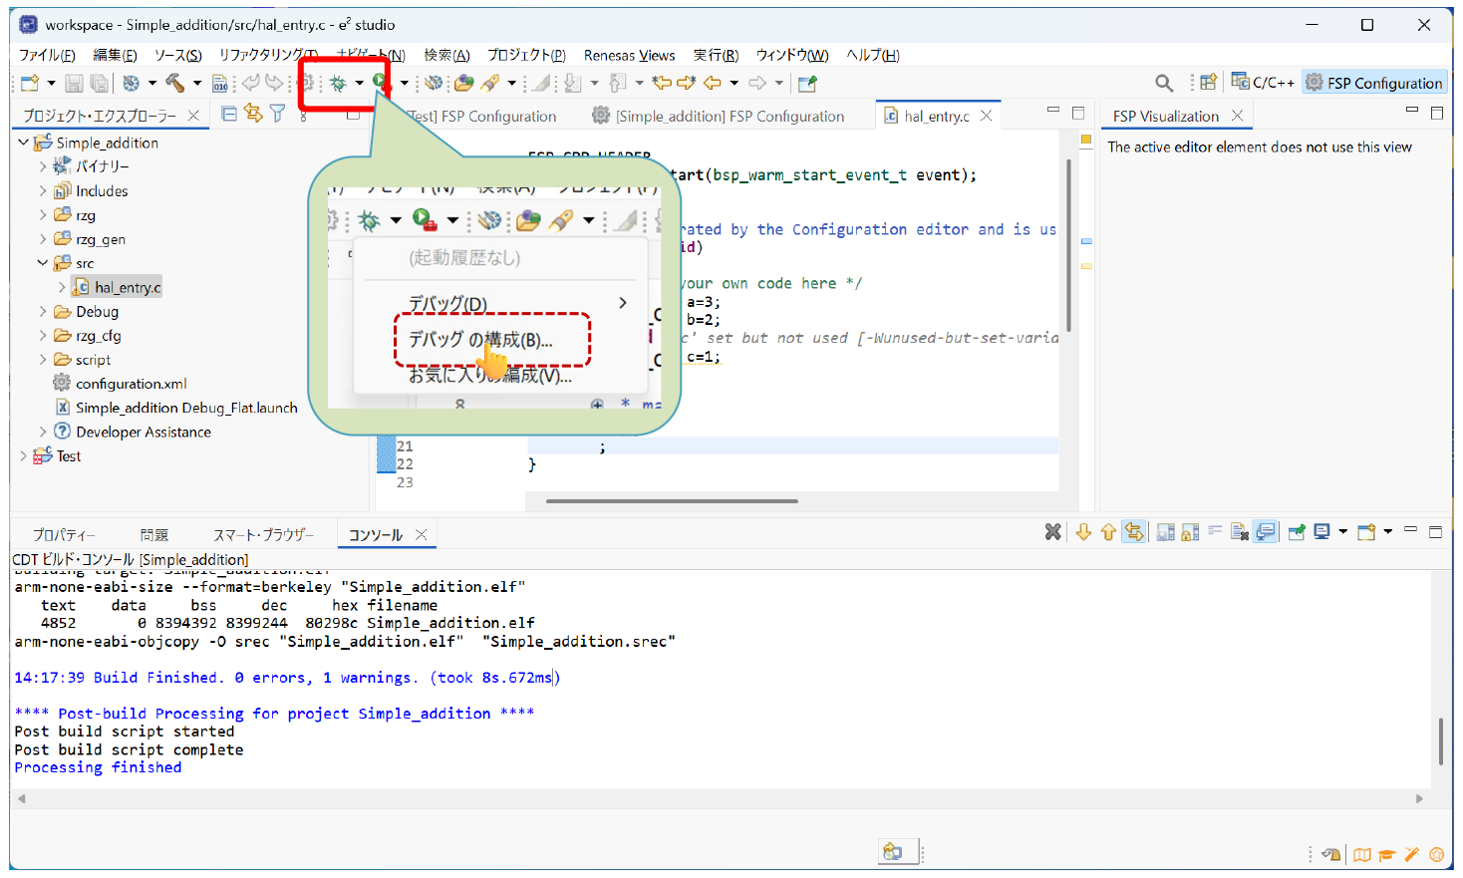Expand the Includes tree node
The width and height of the screenshot is (1463, 878).
[43, 191]
